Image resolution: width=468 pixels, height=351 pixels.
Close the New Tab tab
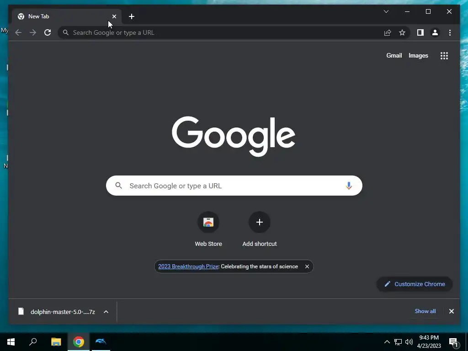(x=114, y=16)
